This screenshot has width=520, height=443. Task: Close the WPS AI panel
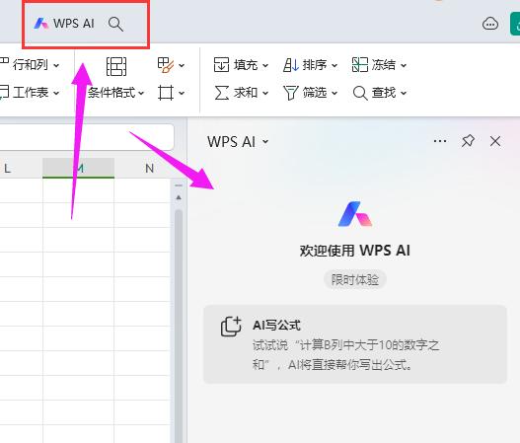495,141
